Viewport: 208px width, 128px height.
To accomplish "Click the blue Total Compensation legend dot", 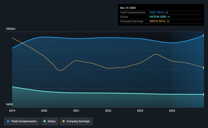I will coord(8,121).
